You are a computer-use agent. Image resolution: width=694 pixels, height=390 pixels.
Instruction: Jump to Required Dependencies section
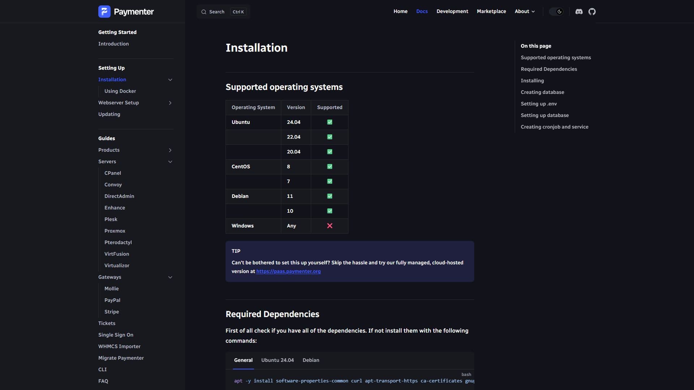tap(549, 69)
